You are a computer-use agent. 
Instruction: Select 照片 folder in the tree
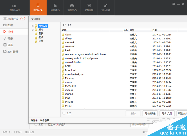tap(41, 30)
